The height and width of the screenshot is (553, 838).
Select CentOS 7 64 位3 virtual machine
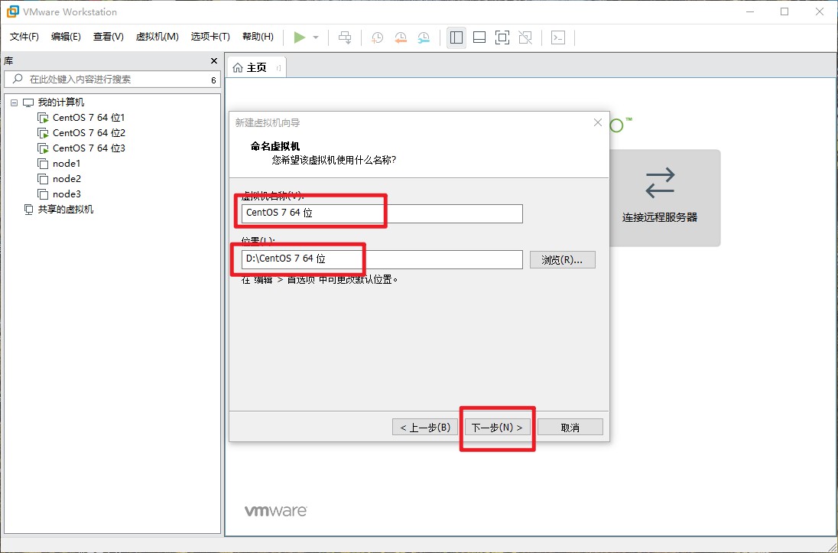coord(89,148)
